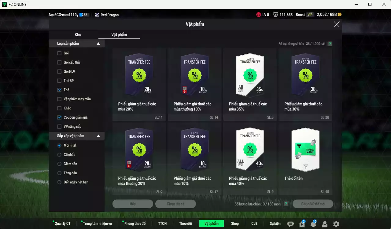Select the Thẻ đổi tên item card
This screenshot has width=391, height=229.
305,158
